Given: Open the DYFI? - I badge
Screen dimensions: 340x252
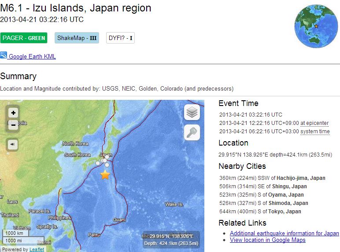Looking at the screenshot, I should [x=120, y=38].
